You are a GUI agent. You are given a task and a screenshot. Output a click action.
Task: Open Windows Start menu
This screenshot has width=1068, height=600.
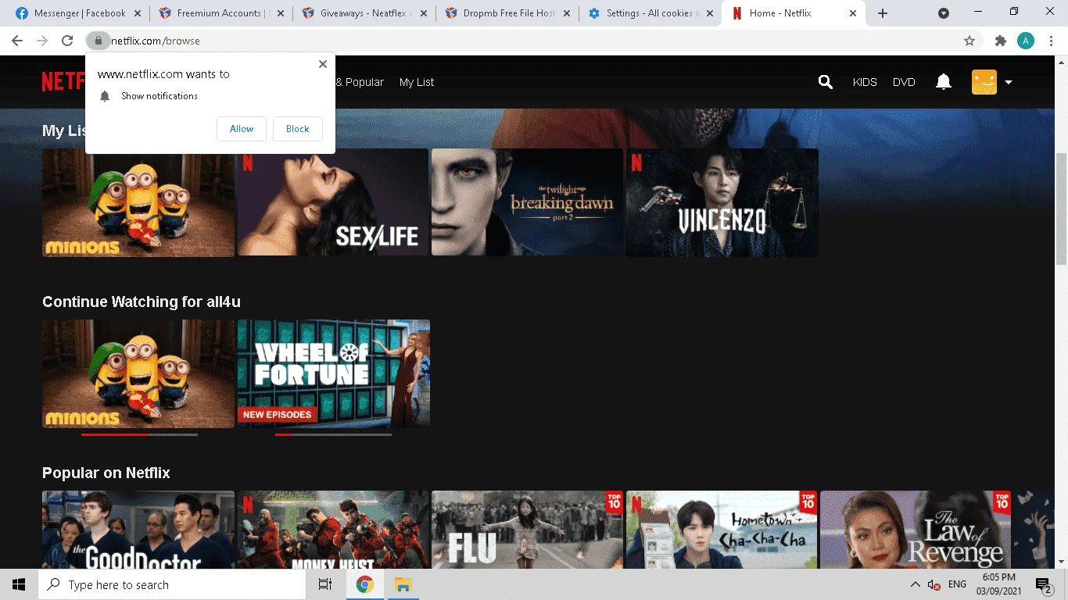19,584
